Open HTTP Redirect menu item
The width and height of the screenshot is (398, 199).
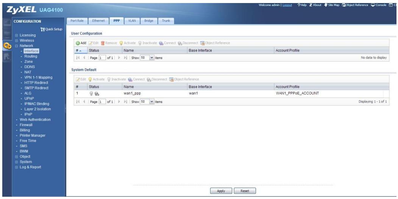[36, 83]
